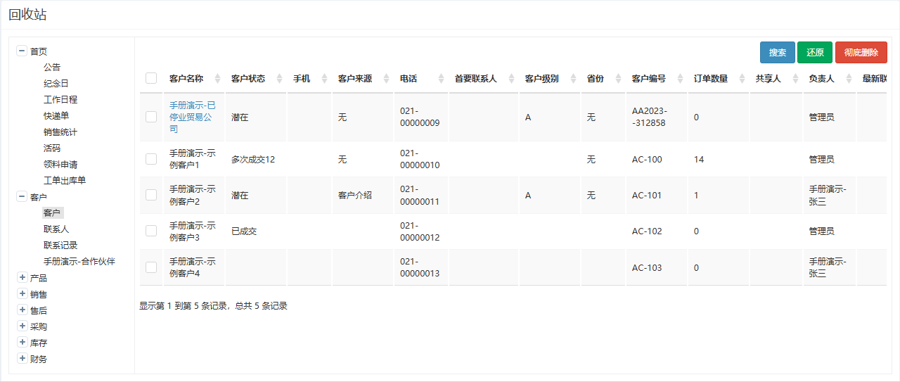Check the row for 手册演示-已停业贸易公司
The width and height of the screenshot is (900, 382).
point(151,117)
